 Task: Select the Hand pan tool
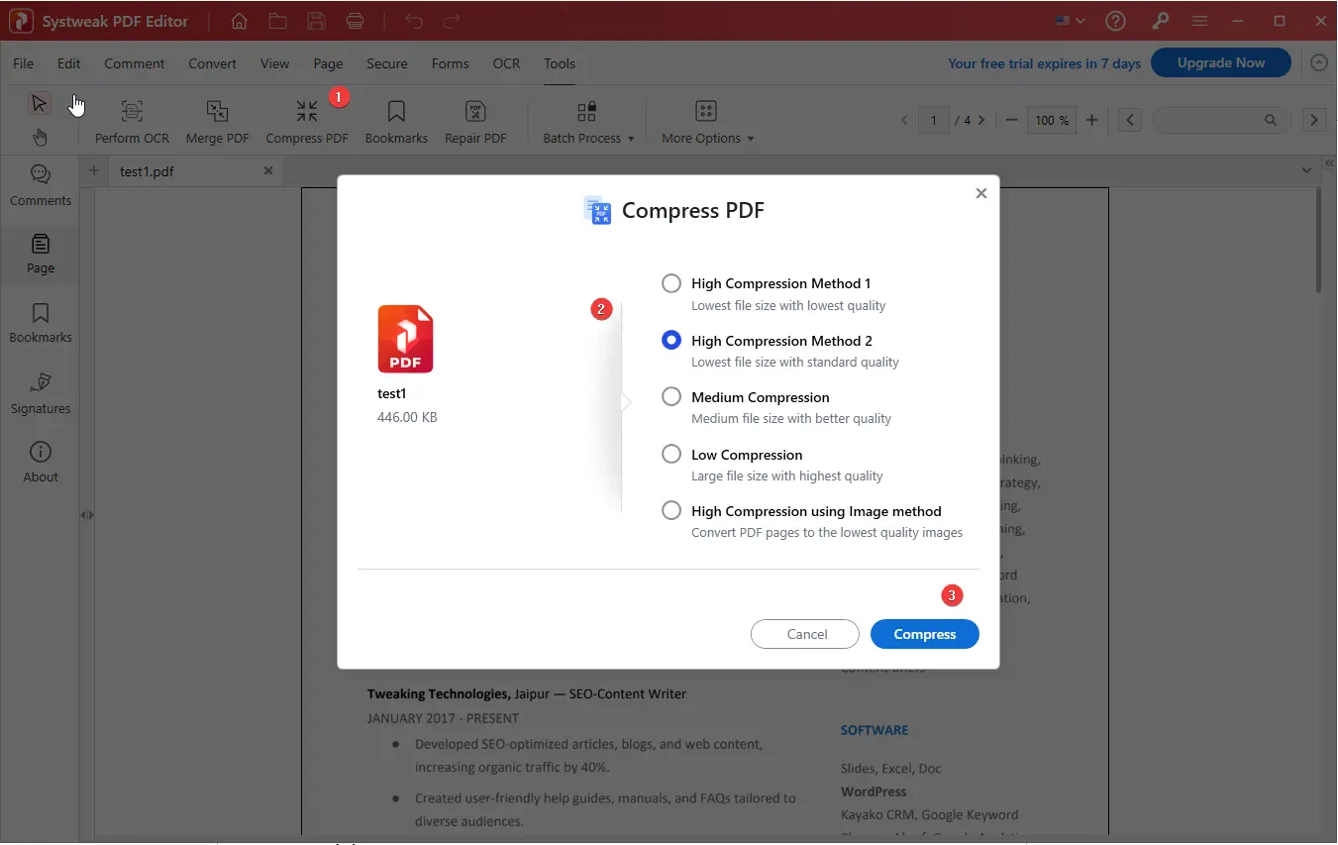[x=40, y=137]
